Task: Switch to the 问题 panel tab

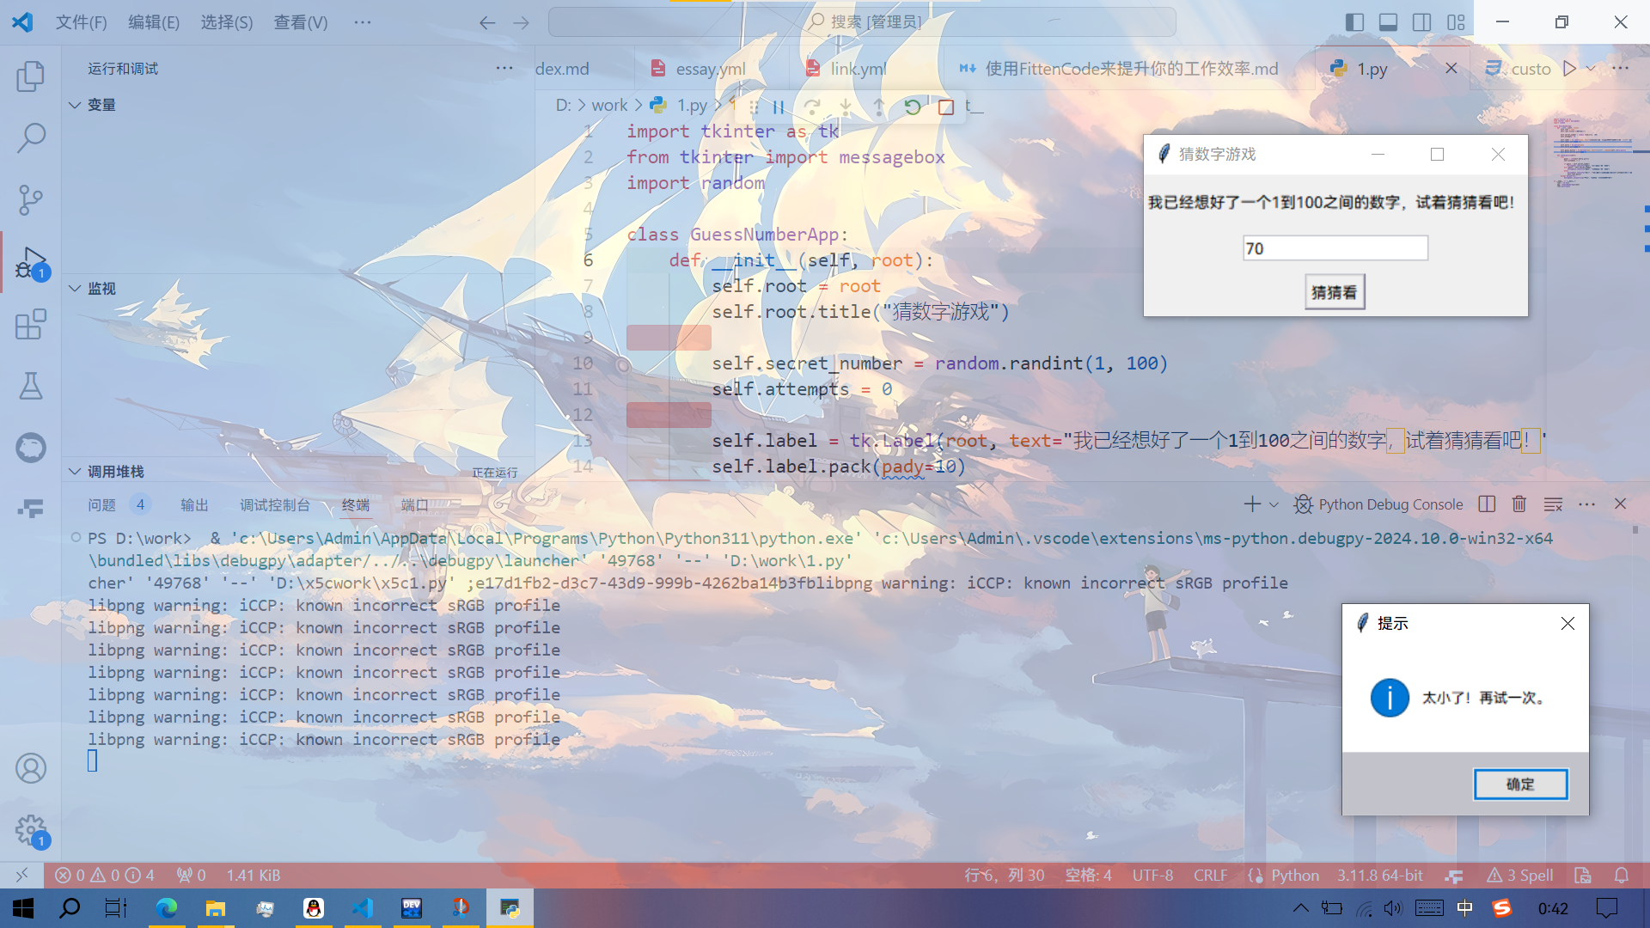Action: (101, 505)
